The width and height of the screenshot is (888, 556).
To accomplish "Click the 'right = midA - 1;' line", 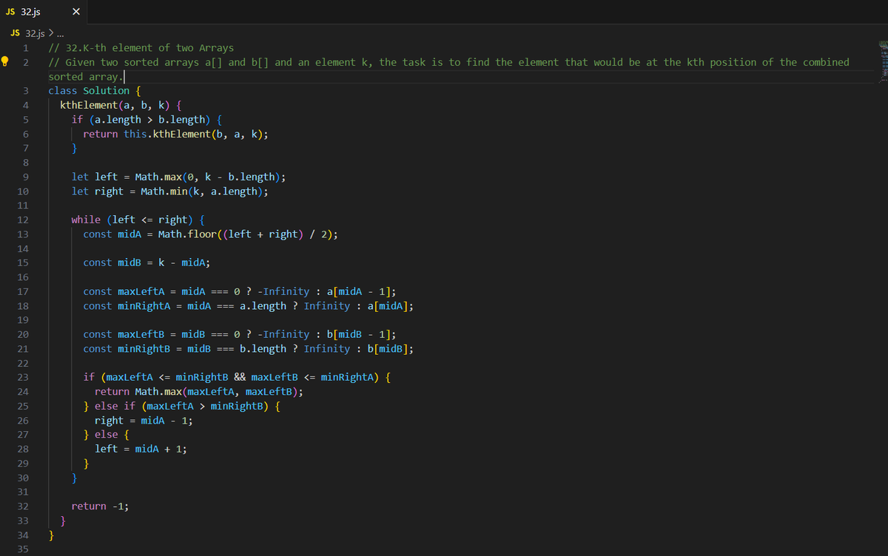I will tap(144, 420).
